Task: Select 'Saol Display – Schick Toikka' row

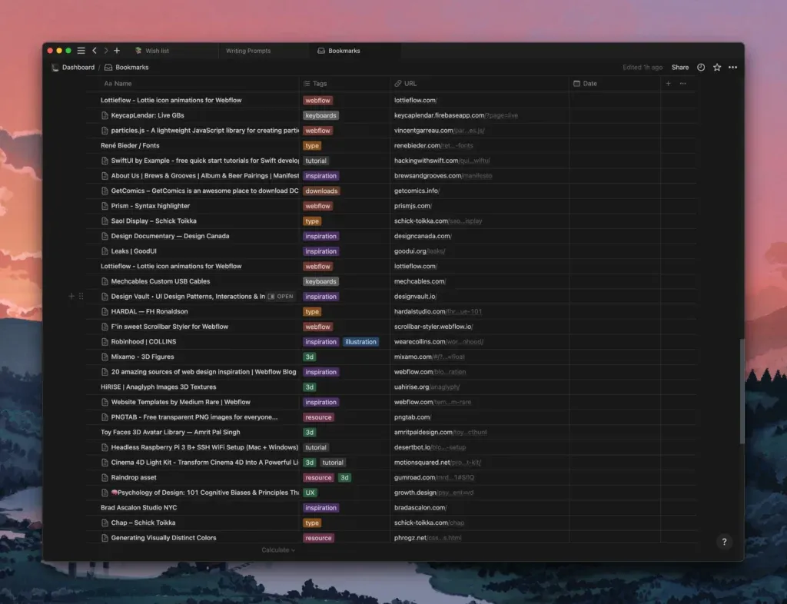Action: pos(154,221)
